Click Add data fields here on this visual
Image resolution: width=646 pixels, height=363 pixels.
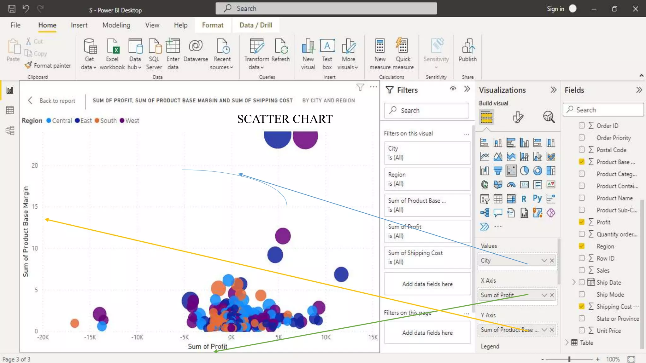click(427, 284)
